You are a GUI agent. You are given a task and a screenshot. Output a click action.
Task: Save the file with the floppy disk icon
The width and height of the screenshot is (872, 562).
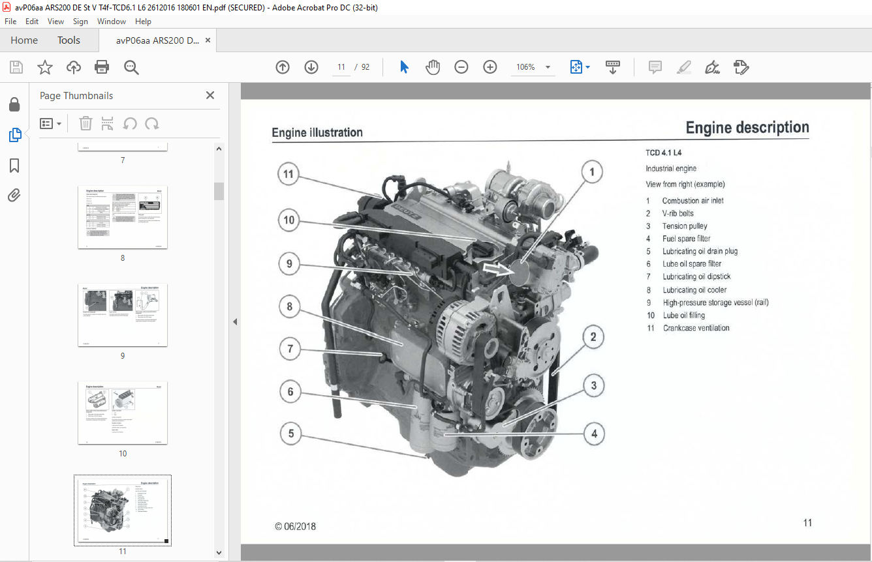pyautogui.click(x=16, y=67)
